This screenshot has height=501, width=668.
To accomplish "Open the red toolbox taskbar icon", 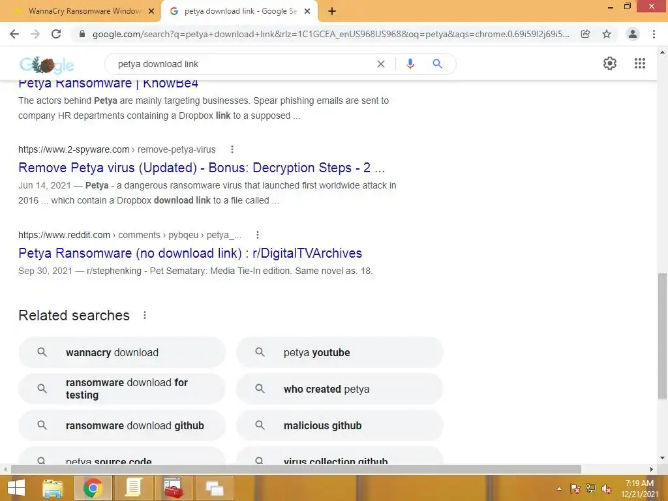I will tap(174, 488).
